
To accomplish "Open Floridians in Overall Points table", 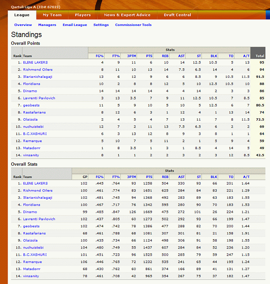I will tap(32, 84).
